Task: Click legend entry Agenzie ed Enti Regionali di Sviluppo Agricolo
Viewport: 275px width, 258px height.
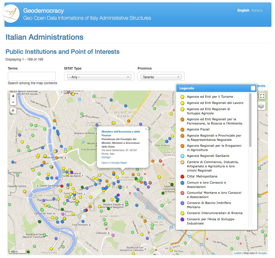Action: click(208, 111)
